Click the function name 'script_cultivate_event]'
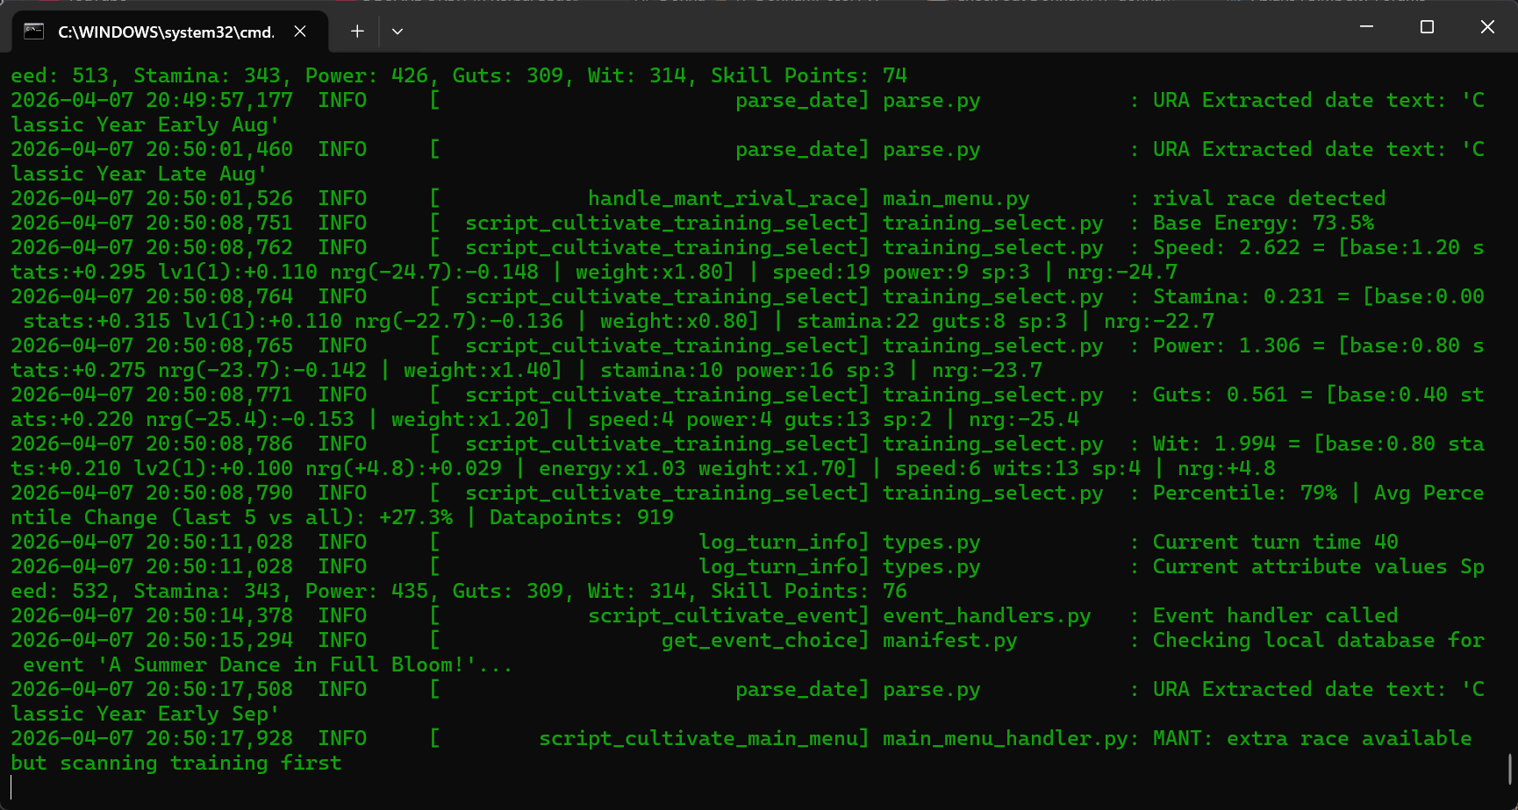This screenshot has height=810, width=1518. [x=728, y=615]
